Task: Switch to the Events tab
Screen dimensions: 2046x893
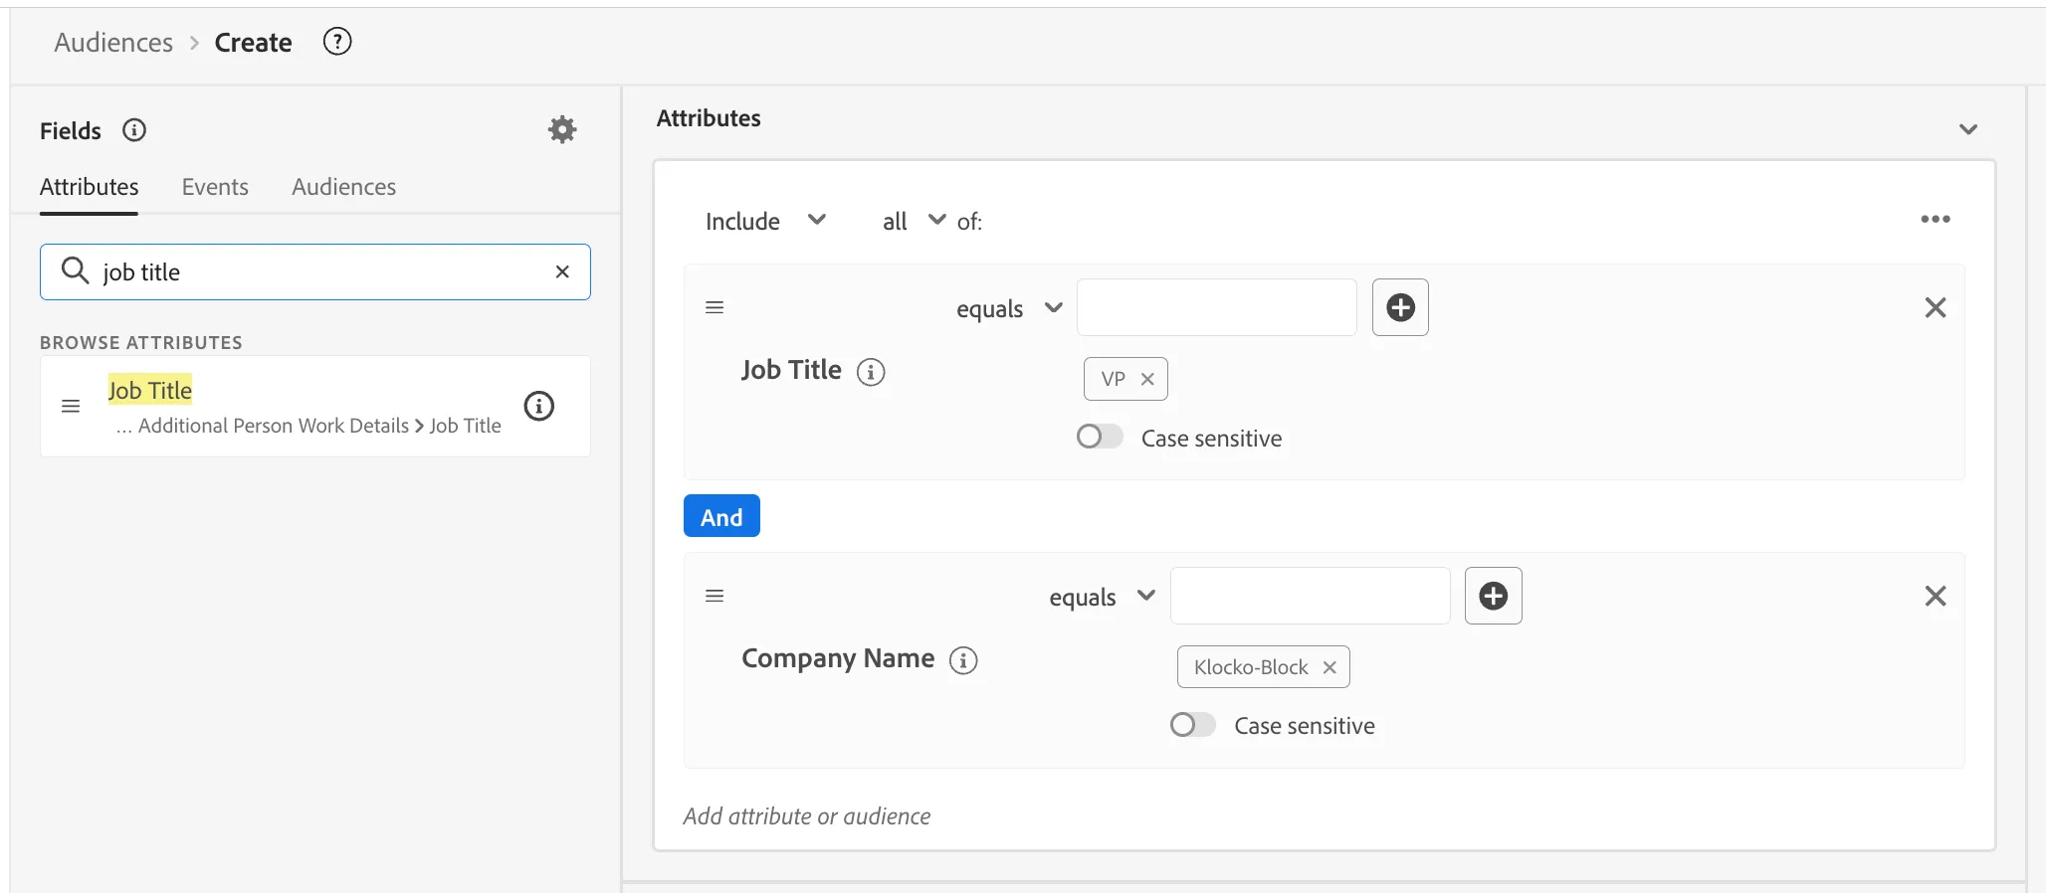Action: (215, 187)
